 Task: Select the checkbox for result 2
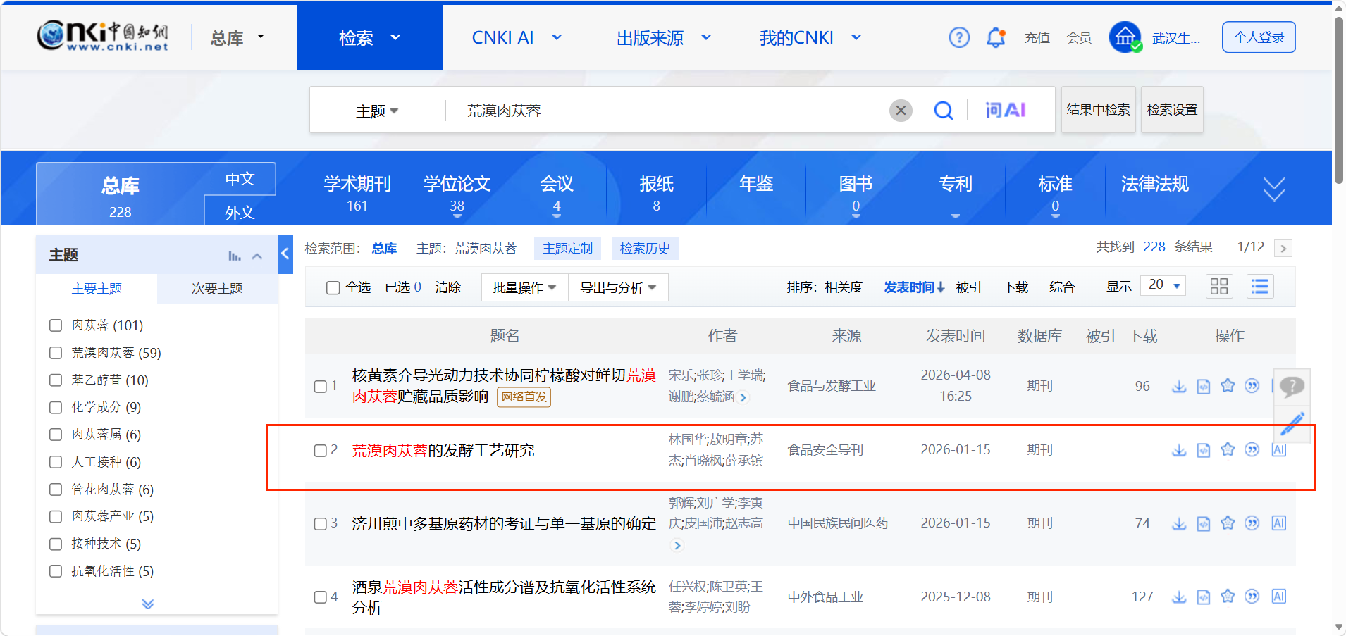point(321,451)
